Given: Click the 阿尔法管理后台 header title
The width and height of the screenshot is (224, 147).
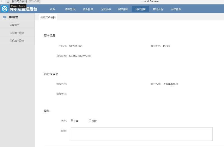Looking at the screenshot, I should coord(24,9).
